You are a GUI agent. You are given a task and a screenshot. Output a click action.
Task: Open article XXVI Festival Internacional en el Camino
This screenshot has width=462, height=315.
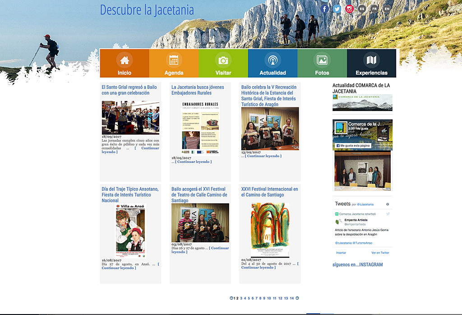click(x=270, y=192)
